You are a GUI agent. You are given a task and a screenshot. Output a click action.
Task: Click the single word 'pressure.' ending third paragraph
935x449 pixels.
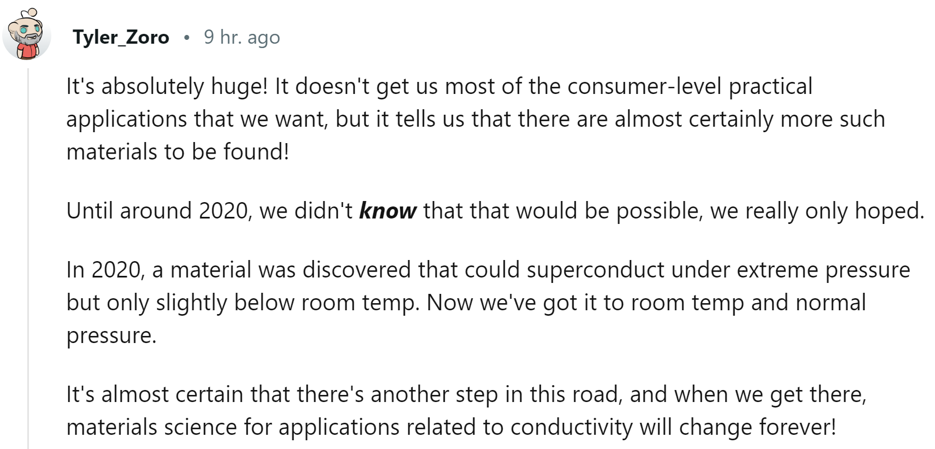click(x=111, y=335)
